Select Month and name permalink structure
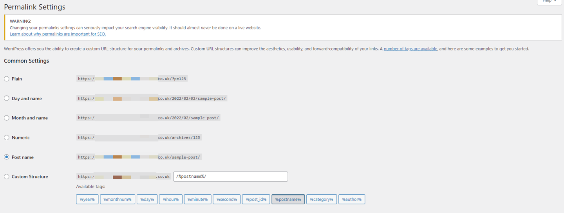The image size is (564, 213). pos(7,118)
